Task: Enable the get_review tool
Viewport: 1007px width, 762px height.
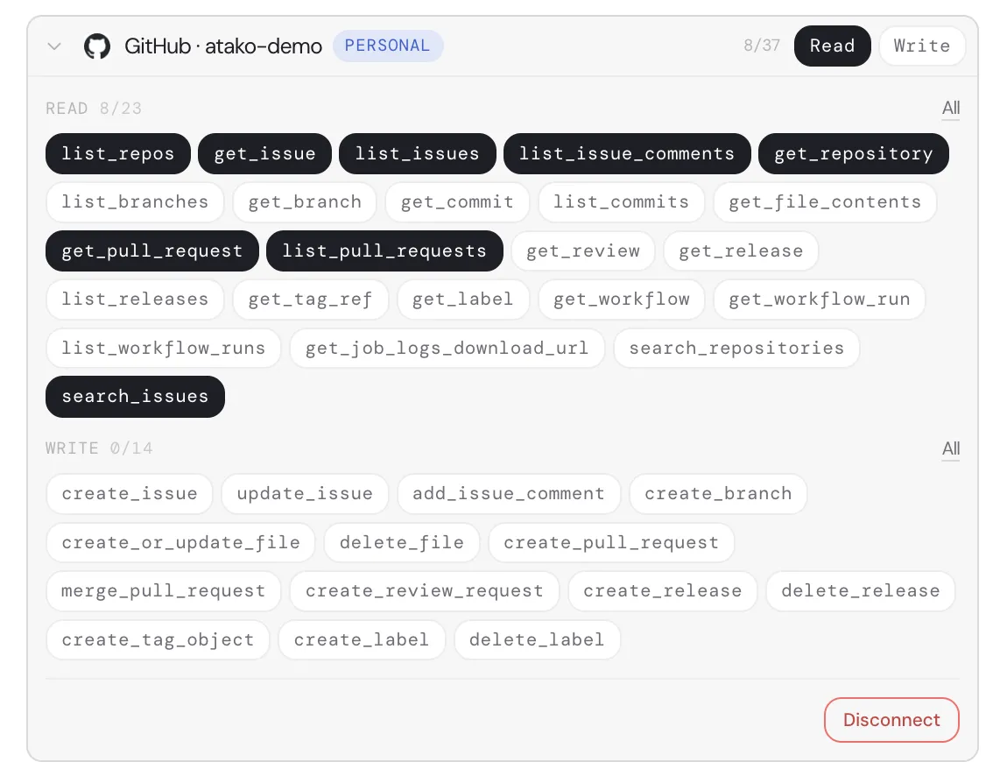Action: 583,250
